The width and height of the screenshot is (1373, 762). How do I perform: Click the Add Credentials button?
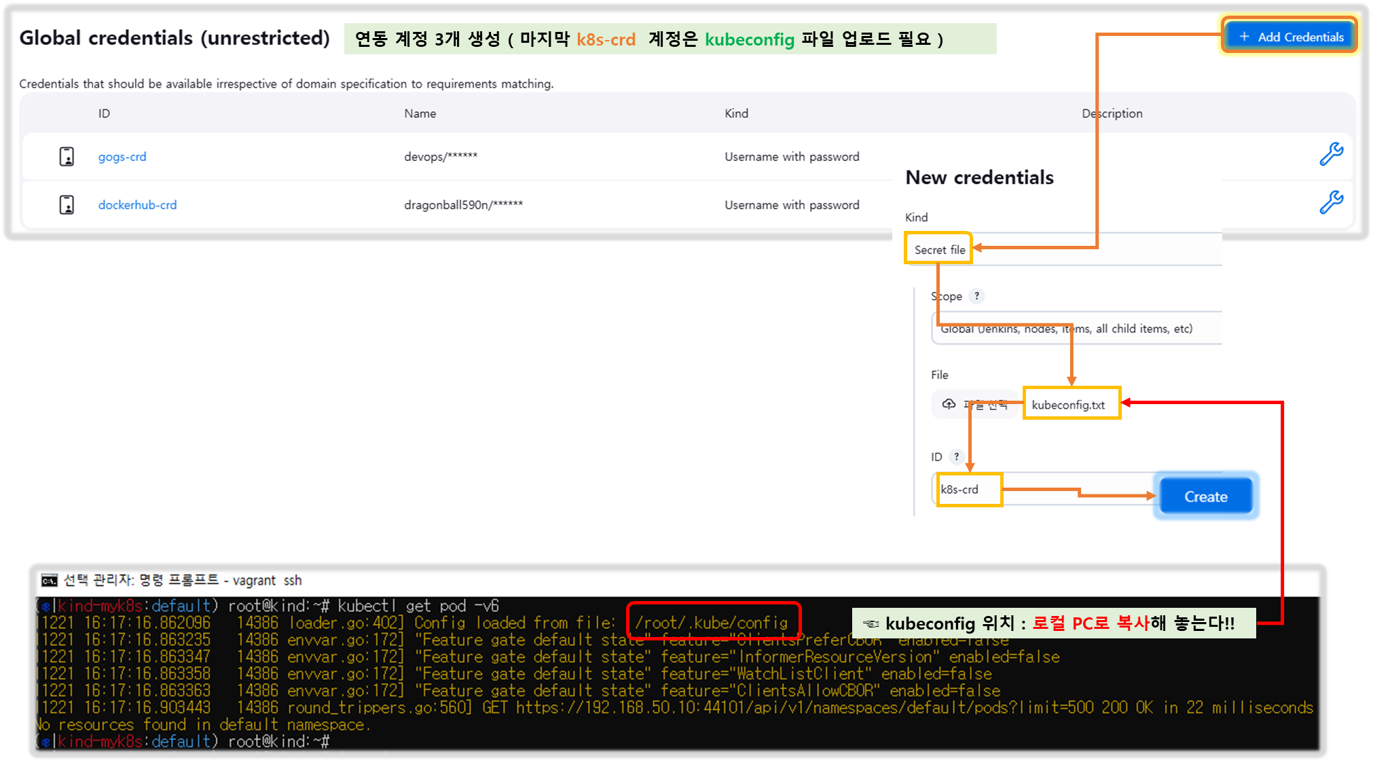coord(1291,37)
